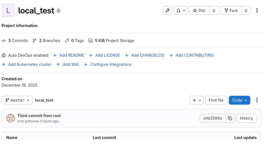Click Add CONTRIBUTING link
This screenshot has width=269, height=144.
191,55
